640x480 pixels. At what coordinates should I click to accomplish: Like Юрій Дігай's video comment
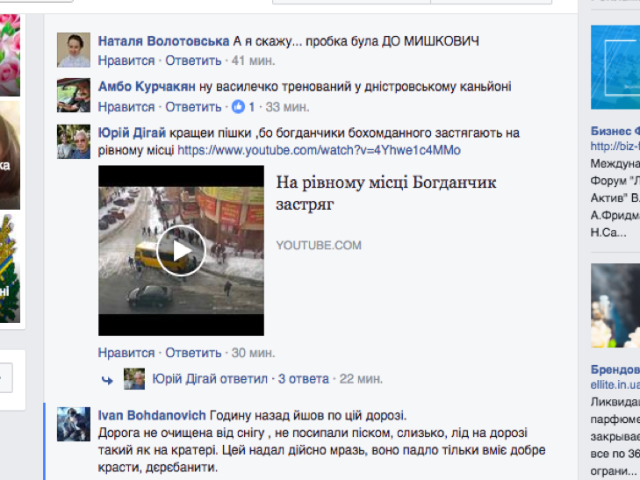coord(126,353)
